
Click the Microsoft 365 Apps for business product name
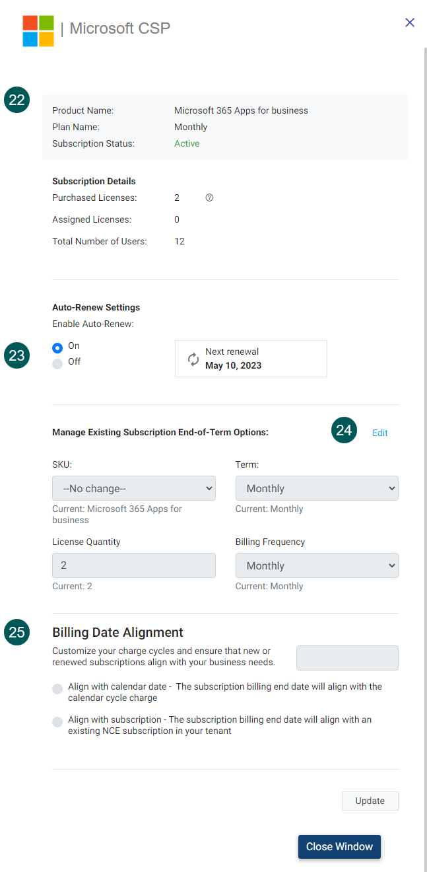point(241,110)
